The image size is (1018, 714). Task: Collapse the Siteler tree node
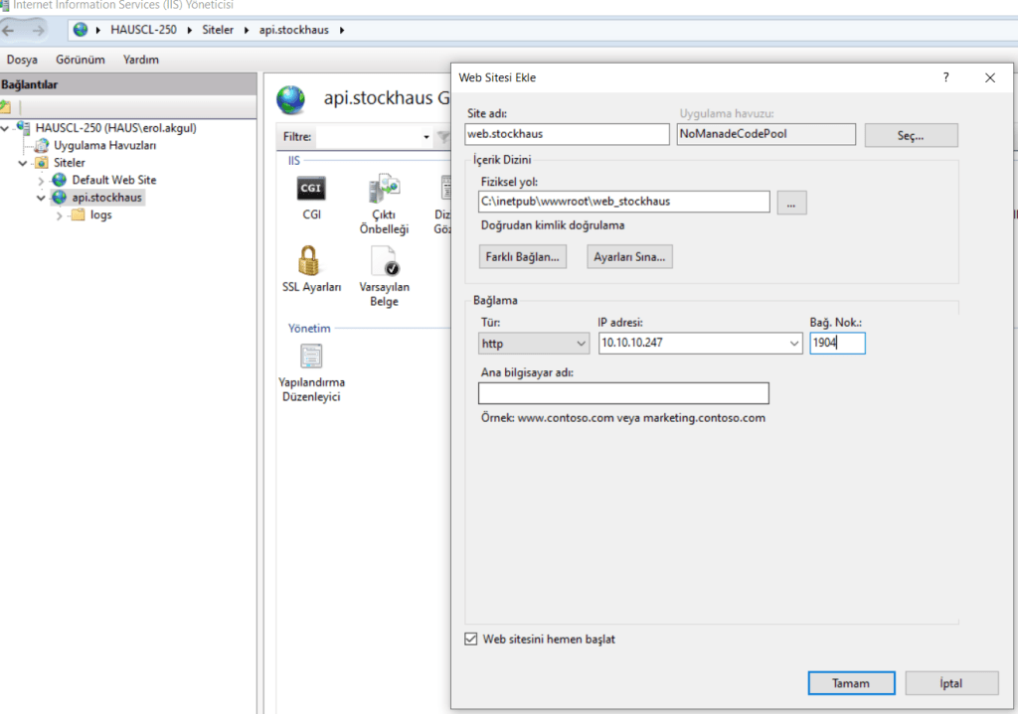[x=24, y=163]
